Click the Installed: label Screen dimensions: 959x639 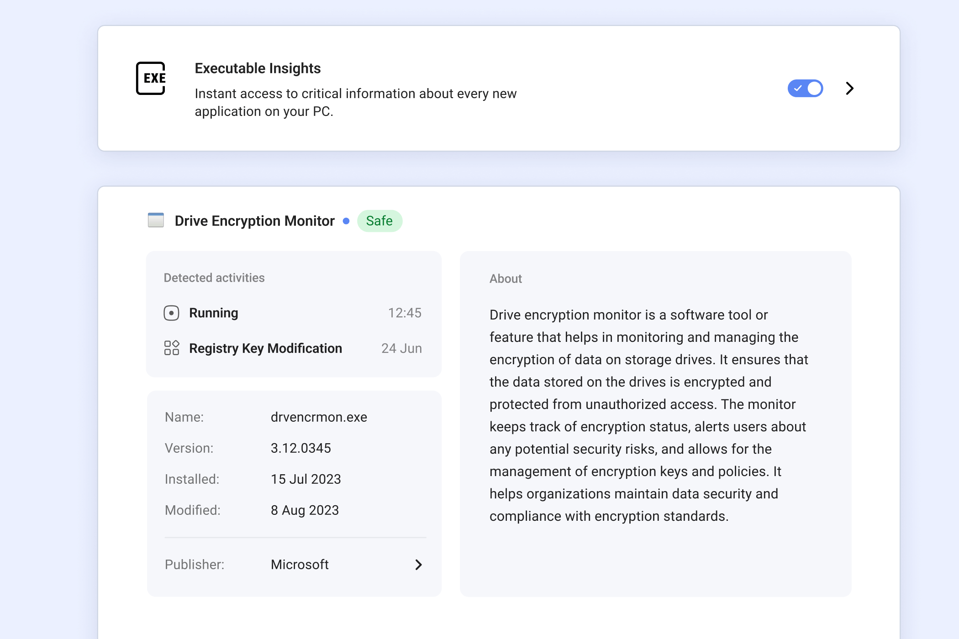[192, 479]
